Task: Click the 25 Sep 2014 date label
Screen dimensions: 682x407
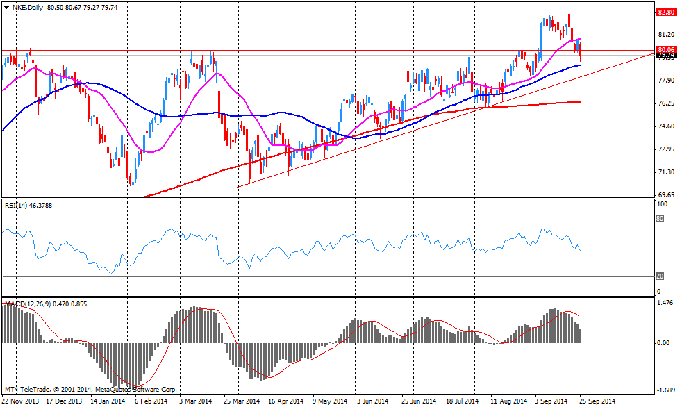Action: click(x=598, y=401)
